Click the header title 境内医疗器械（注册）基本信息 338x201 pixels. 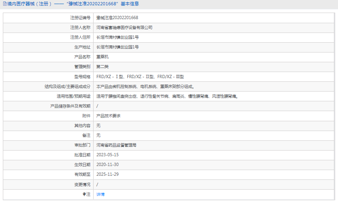(73, 4)
